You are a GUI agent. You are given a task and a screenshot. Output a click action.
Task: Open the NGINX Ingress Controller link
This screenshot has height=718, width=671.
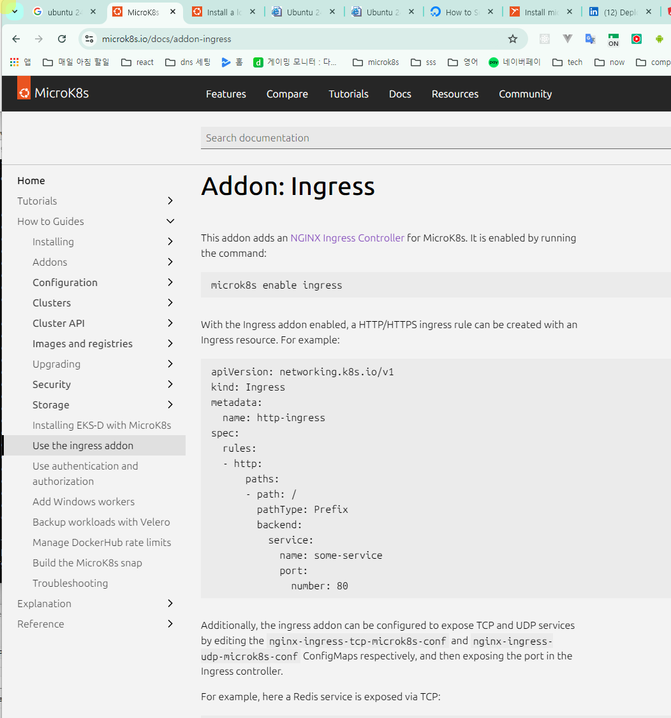pos(347,238)
